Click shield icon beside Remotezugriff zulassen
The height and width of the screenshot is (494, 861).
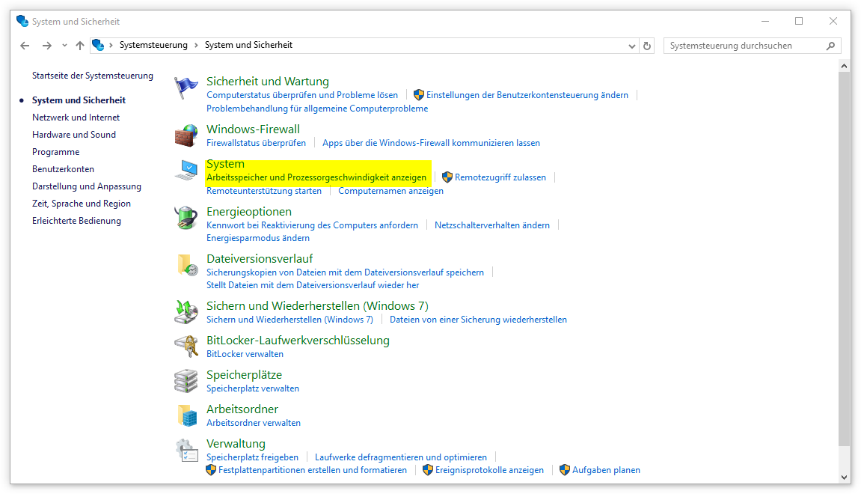coord(447,177)
